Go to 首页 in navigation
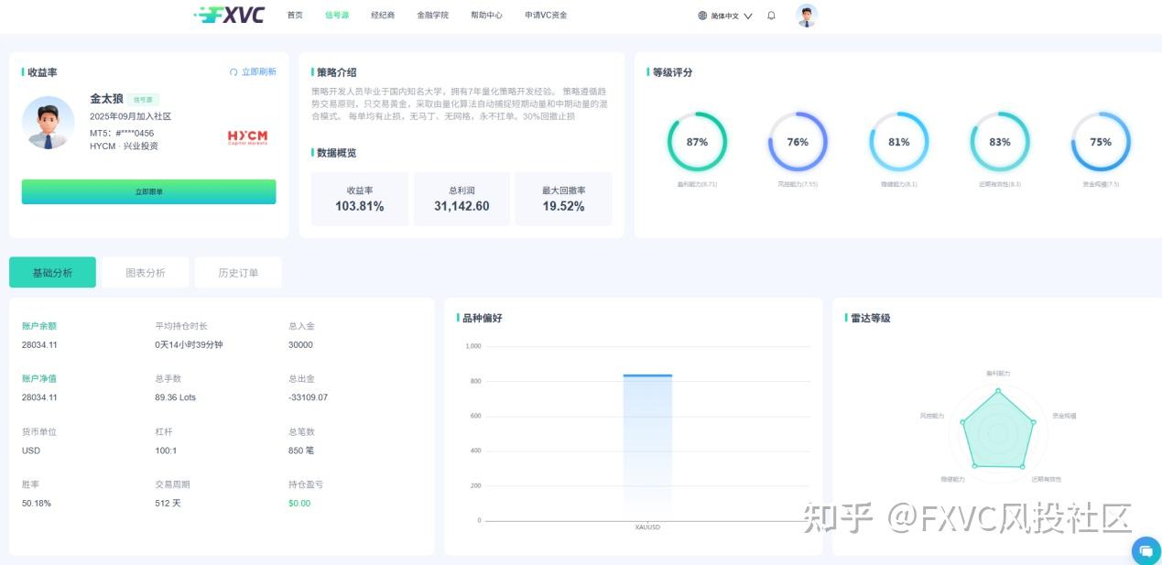 pos(295,16)
